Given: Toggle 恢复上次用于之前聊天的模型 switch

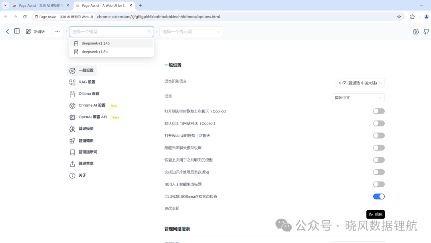Looking at the screenshot, I should pos(379,160).
